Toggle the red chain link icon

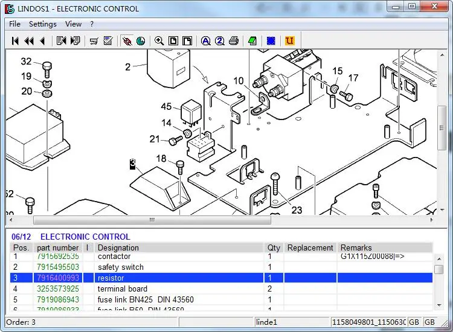(x=127, y=41)
